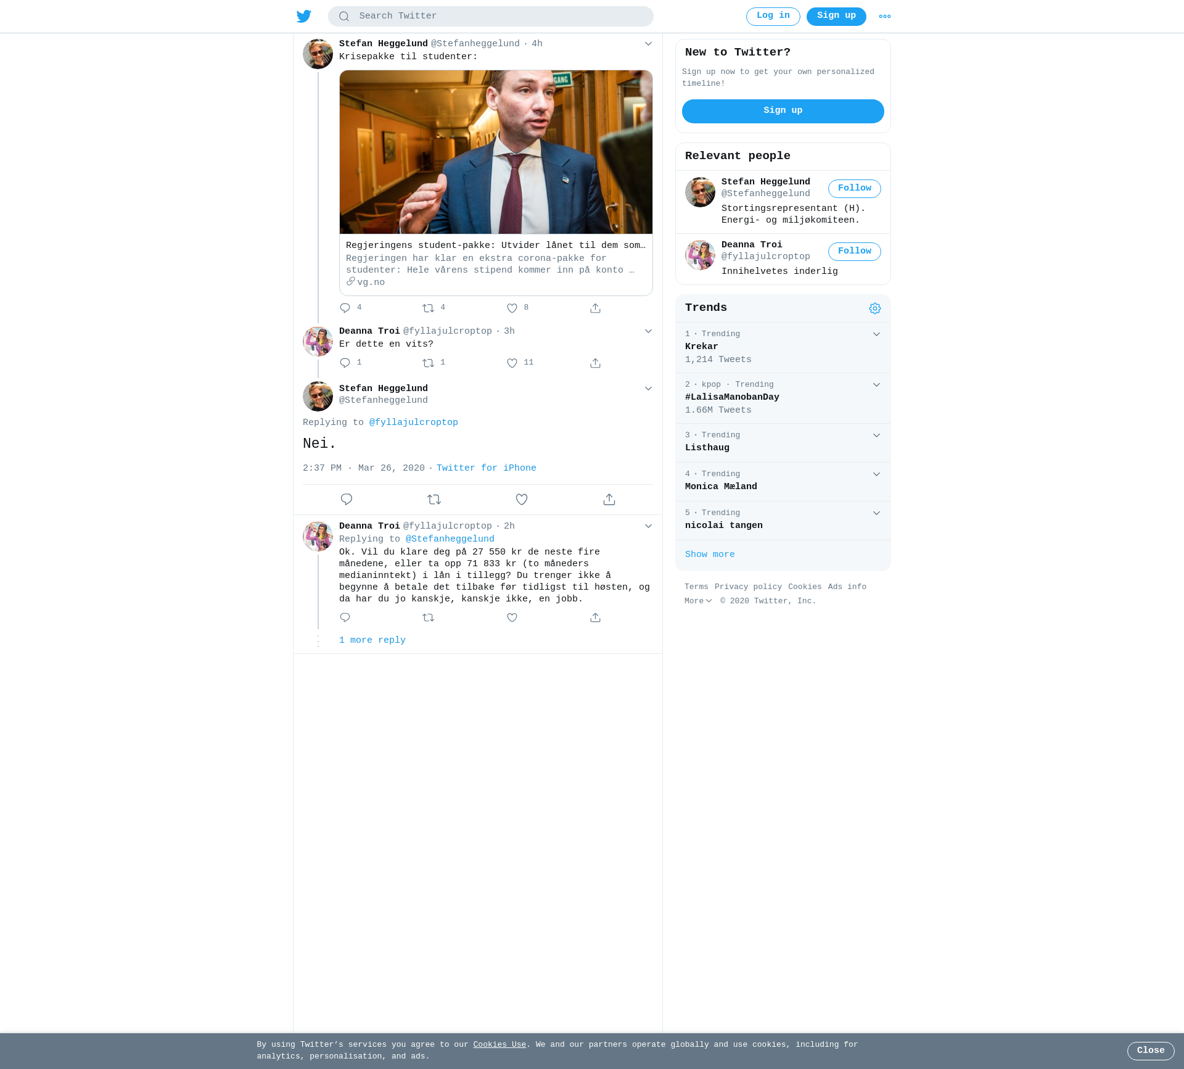The height and width of the screenshot is (1069, 1184).
Task: Click the link icon beside vg.no
Action: (x=350, y=281)
